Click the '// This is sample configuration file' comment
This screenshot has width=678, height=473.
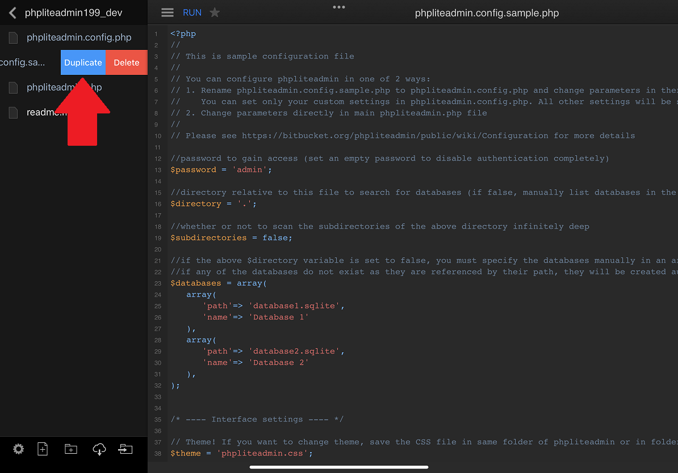(x=262, y=56)
